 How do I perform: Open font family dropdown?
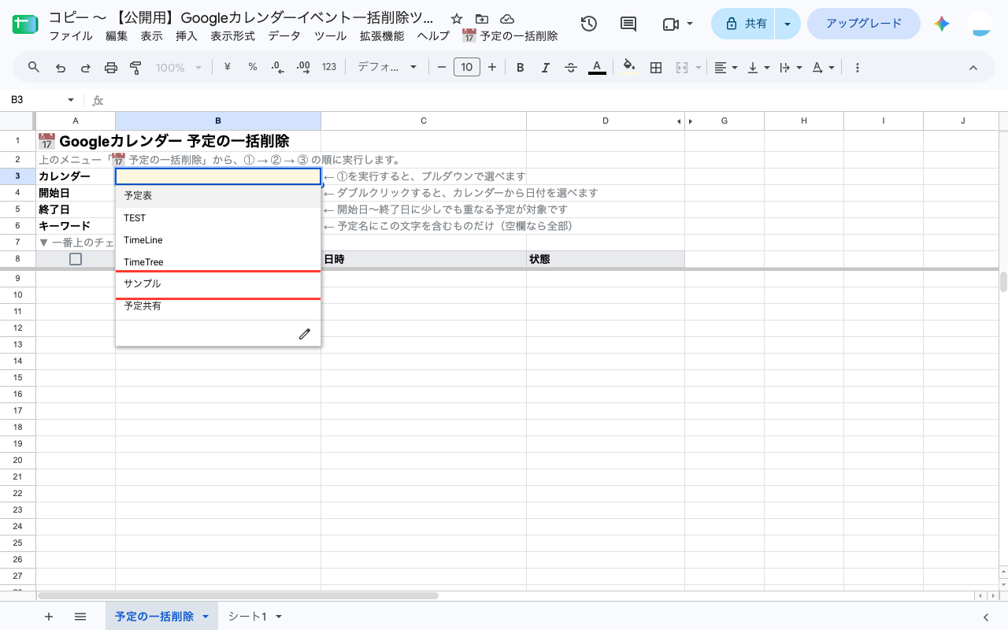pos(387,68)
